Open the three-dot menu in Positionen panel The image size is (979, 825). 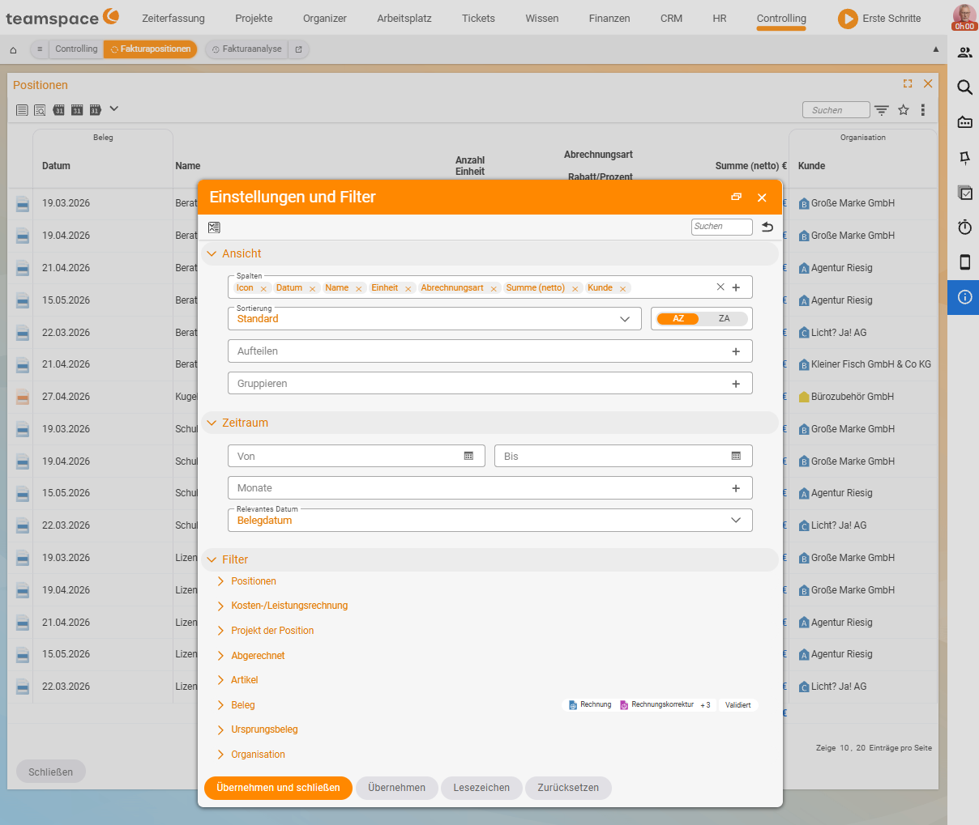tap(922, 110)
